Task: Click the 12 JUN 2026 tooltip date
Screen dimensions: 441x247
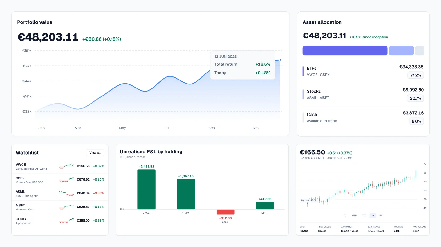Action: coord(226,57)
